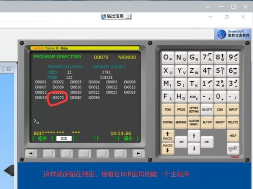This screenshot has width=253, height=189.
Task: Click the left cursor arrow key
Action: [x=181, y=142]
